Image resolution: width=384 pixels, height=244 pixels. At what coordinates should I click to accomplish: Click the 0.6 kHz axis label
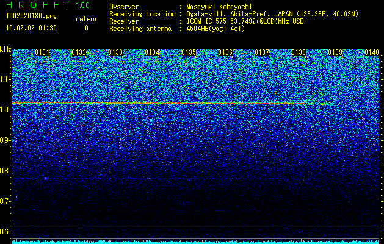tap(5, 232)
